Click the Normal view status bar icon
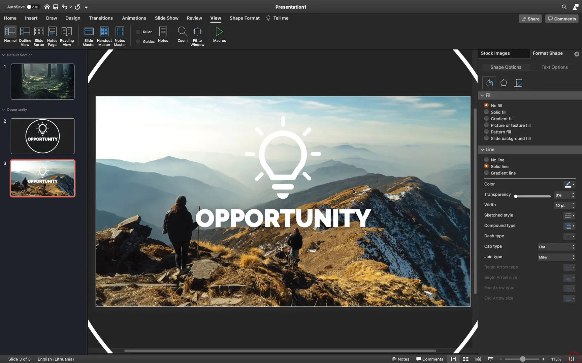The width and height of the screenshot is (582, 363). click(x=453, y=359)
